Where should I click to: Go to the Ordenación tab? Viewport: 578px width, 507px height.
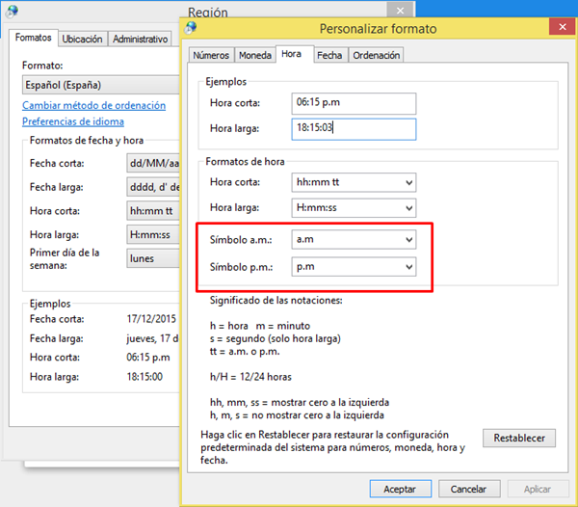[x=376, y=55]
